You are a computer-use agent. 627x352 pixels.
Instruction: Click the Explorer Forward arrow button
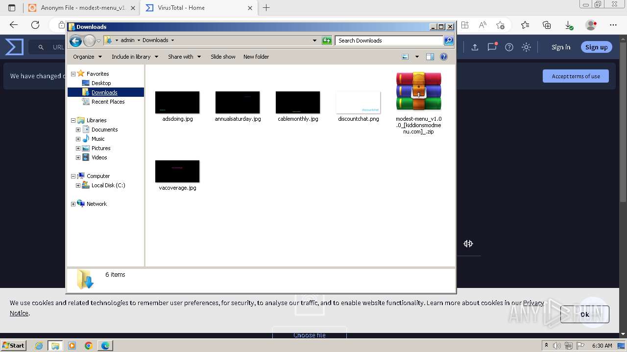pyautogui.click(x=89, y=41)
